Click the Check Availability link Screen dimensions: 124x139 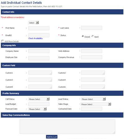[36, 39]
